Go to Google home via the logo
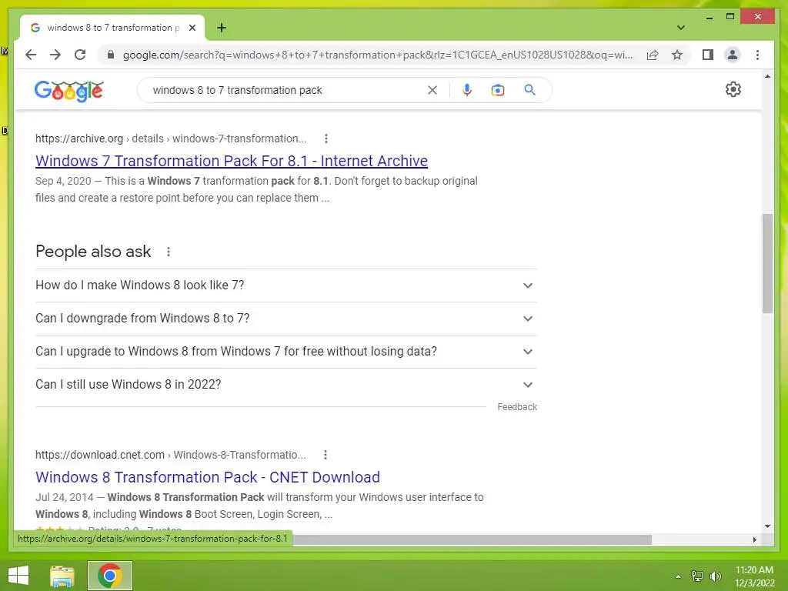This screenshot has height=591, width=788. click(68, 91)
